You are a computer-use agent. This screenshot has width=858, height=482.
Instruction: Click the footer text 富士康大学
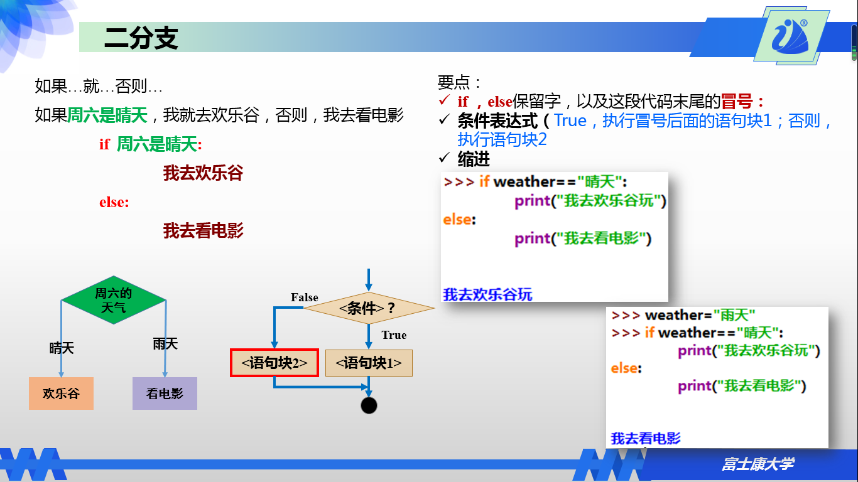click(758, 464)
